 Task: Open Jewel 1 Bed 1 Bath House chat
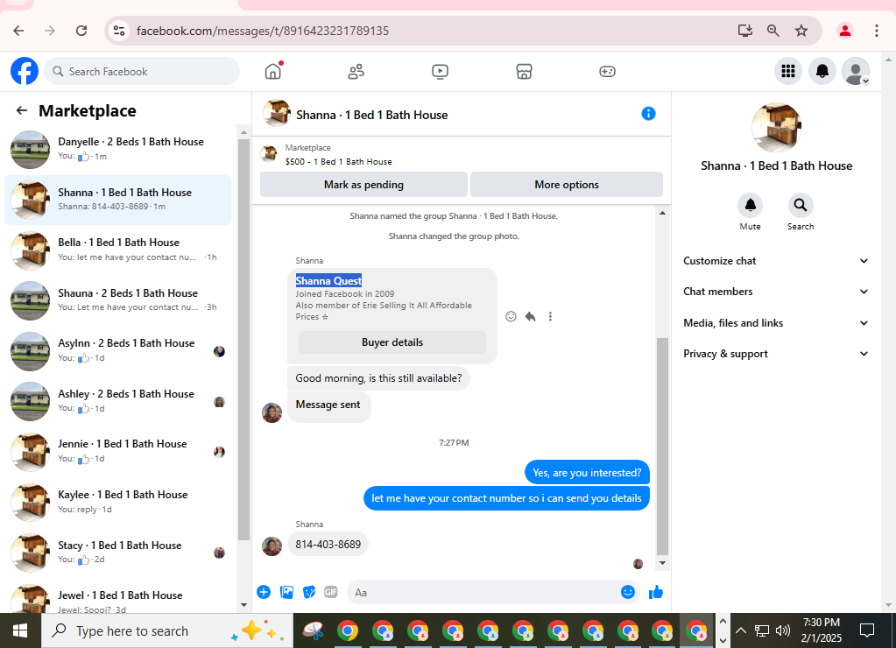117,598
